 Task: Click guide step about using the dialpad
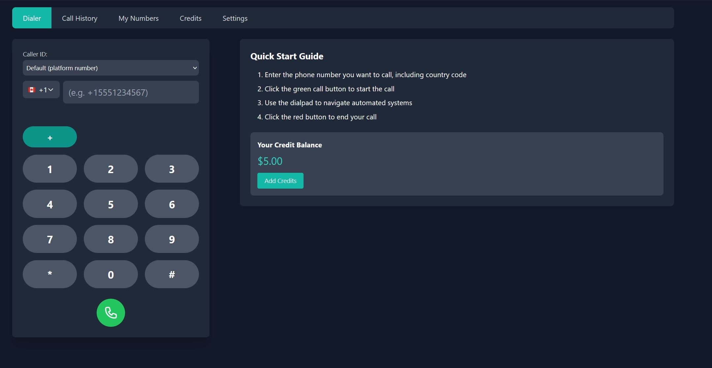(x=335, y=103)
